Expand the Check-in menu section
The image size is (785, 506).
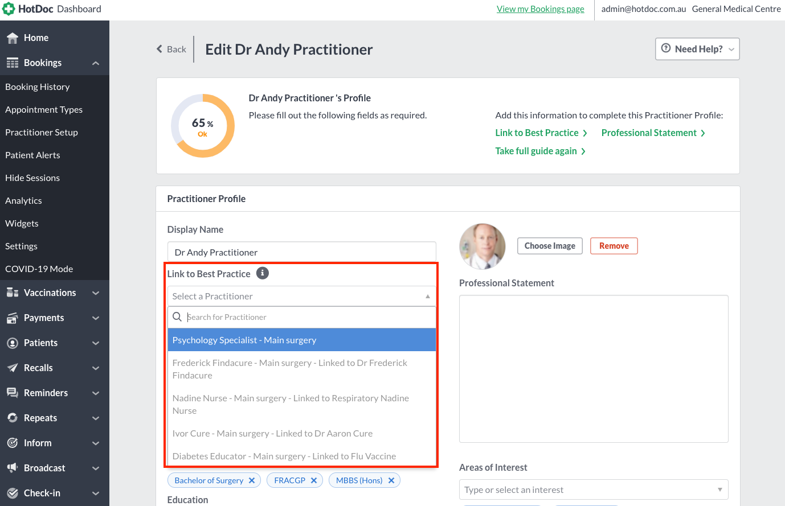96,493
